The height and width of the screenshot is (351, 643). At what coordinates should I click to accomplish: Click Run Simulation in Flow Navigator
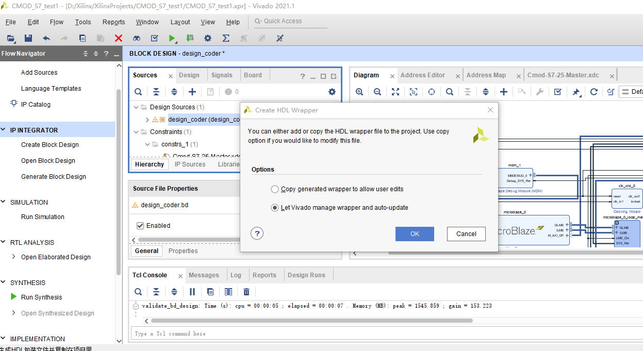[x=43, y=216]
